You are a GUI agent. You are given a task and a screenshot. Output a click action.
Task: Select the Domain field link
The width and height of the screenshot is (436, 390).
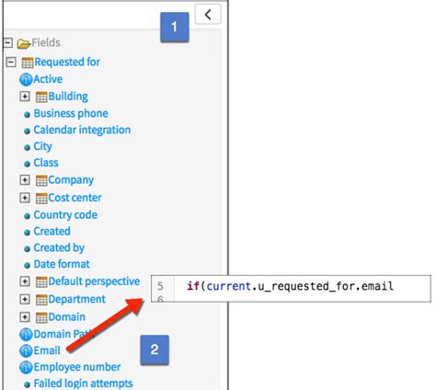coord(67,317)
